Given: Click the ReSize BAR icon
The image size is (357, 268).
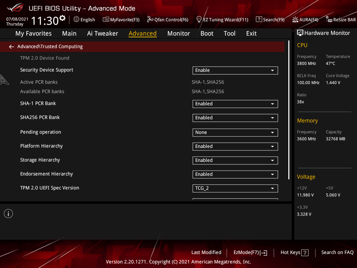Looking at the screenshot, I should [329, 20].
